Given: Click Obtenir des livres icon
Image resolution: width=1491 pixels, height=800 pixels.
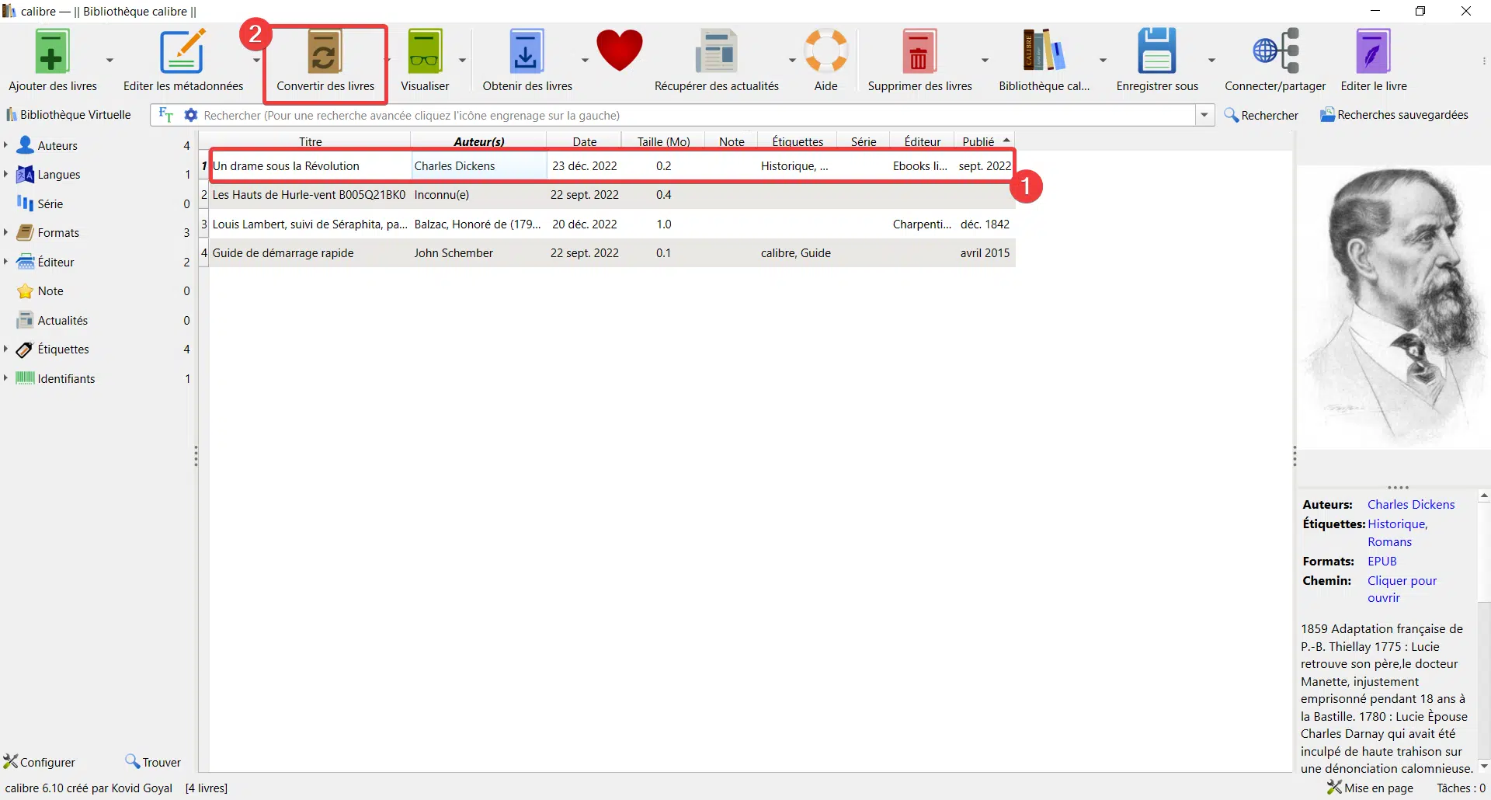Looking at the screenshot, I should 527,51.
